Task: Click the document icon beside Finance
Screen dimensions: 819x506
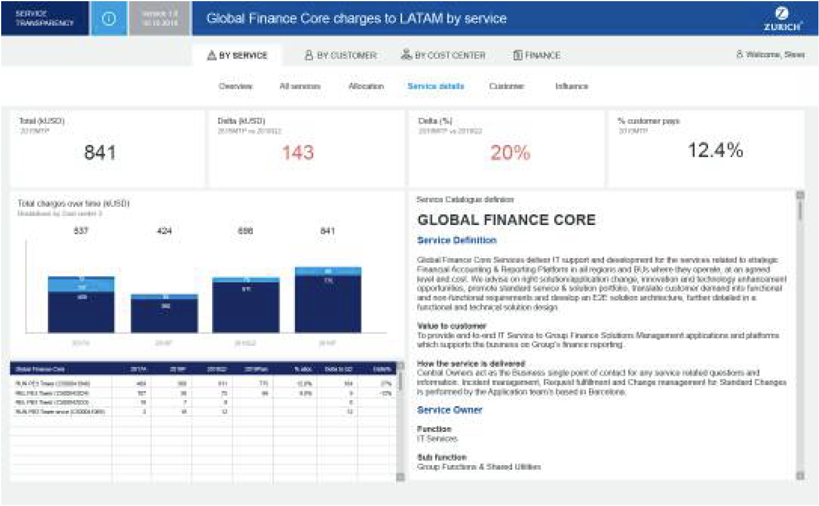Action: [517, 56]
